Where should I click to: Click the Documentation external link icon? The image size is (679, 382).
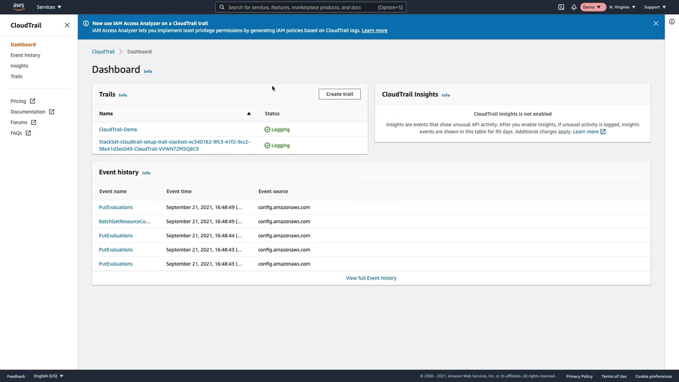(51, 111)
